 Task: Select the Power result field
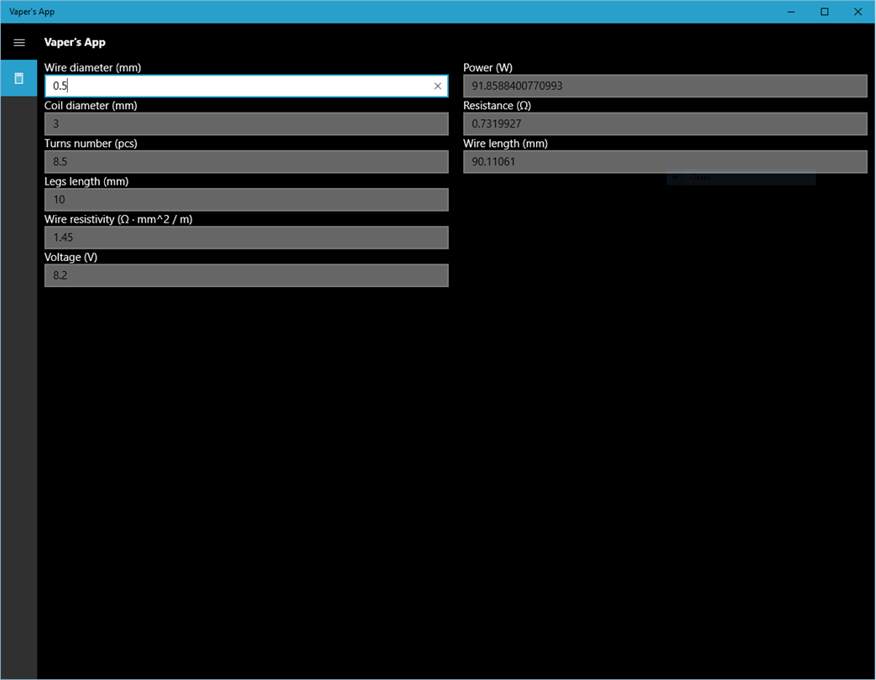pyautogui.click(x=665, y=86)
